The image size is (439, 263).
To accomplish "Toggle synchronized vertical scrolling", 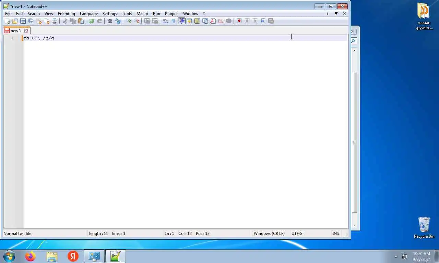I will (147, 21).
